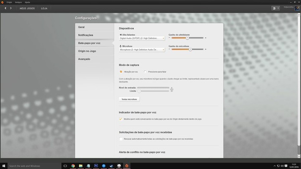Open Task View on the taskbar
This screenshot has width=301, height=169.
(x=65, y=166)
